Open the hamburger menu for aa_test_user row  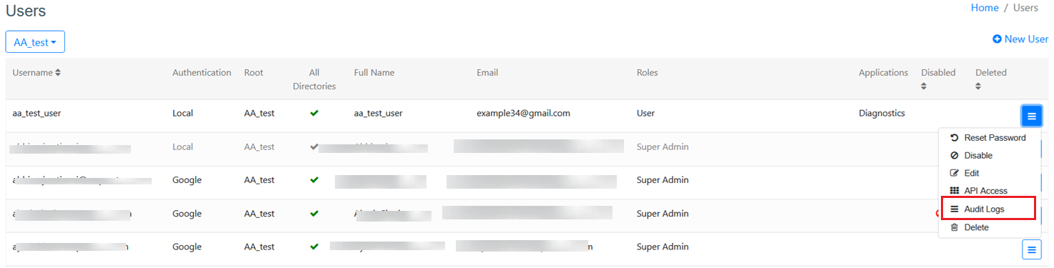click(1031, 116)
